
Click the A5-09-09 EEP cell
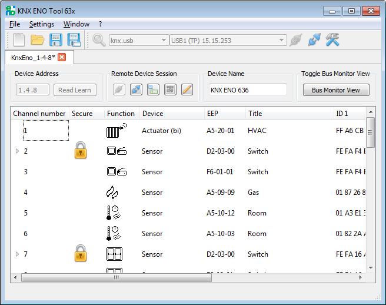tap(220, 193)
